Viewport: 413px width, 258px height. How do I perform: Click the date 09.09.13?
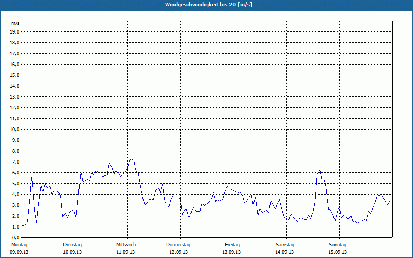pos(19,252)
